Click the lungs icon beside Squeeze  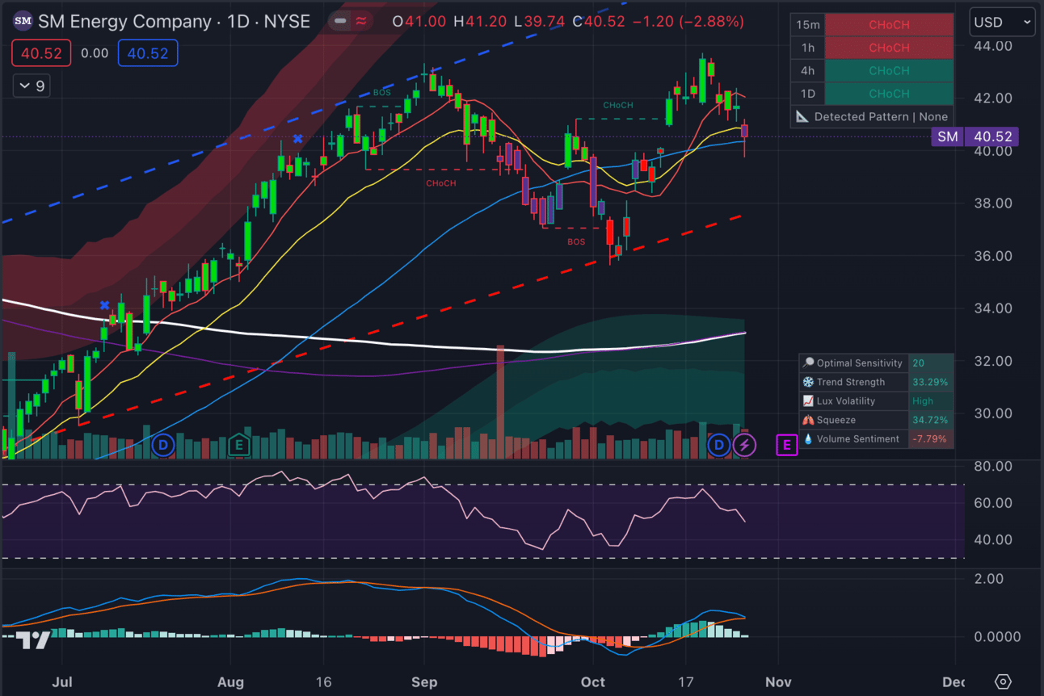pyautogui.click(x=808, y=420)
